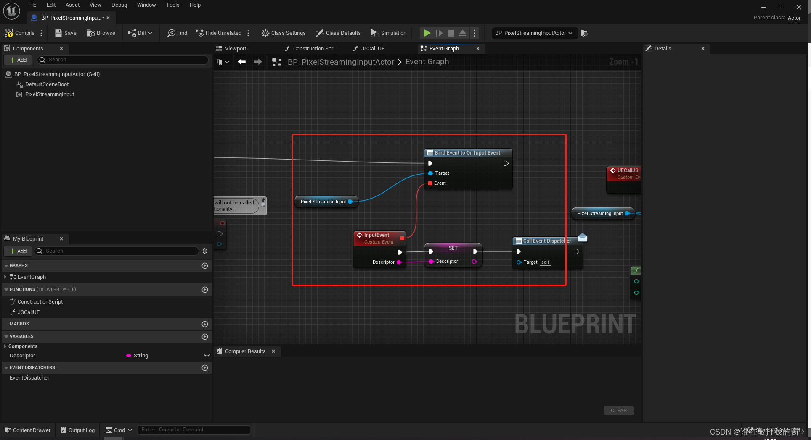
Task: Click the Find icon in toolbar
Action: (x=171, y=33)
